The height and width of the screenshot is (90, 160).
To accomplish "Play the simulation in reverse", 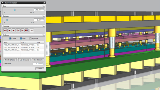I will click(x=14, y=30).
